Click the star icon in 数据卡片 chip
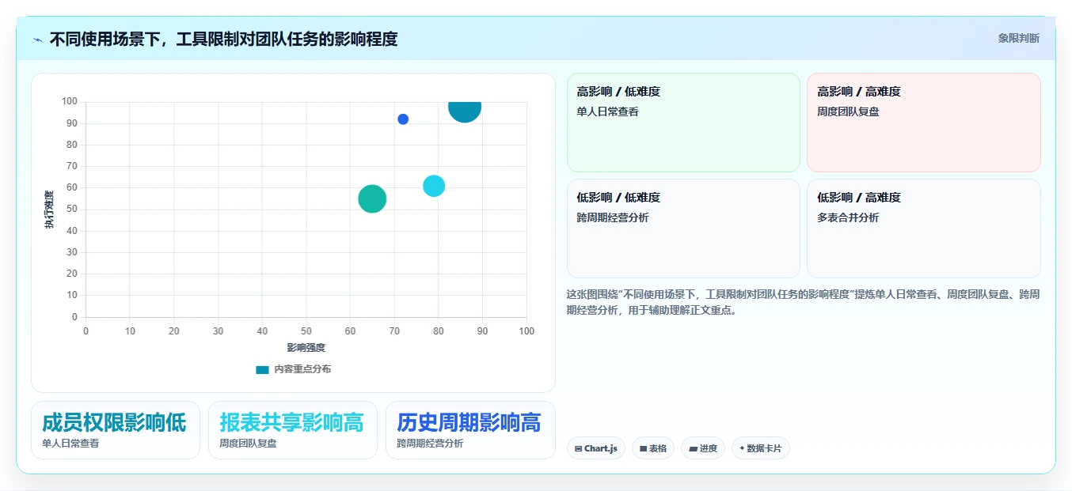The image size is (1072, 491). pyautogui.click(x=742, y=448)
